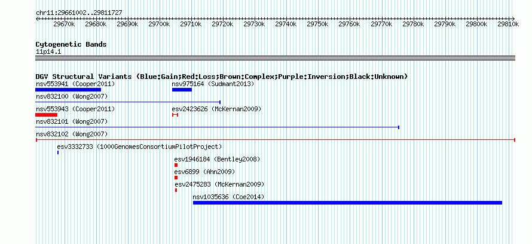Click the DGV Structural Variants track title
This screenshot has width=532, height=244.
(x=222, y=77)
